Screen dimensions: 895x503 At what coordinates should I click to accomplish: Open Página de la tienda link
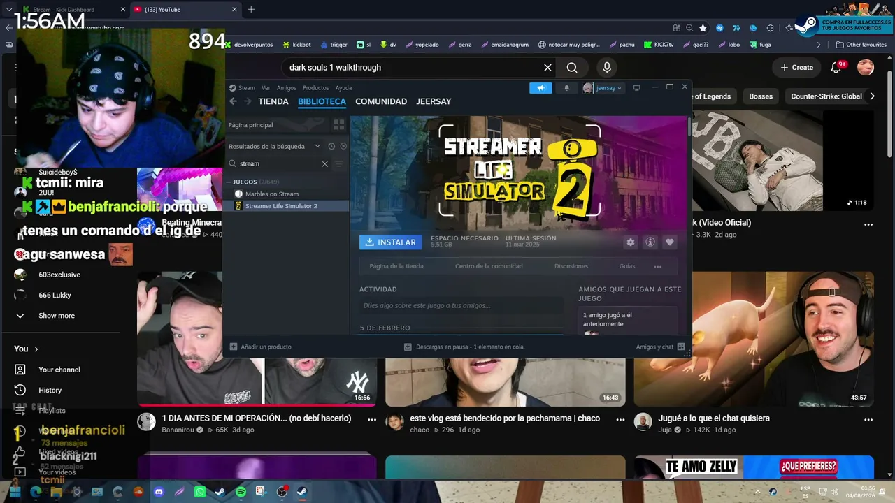[x=396, y=266]
